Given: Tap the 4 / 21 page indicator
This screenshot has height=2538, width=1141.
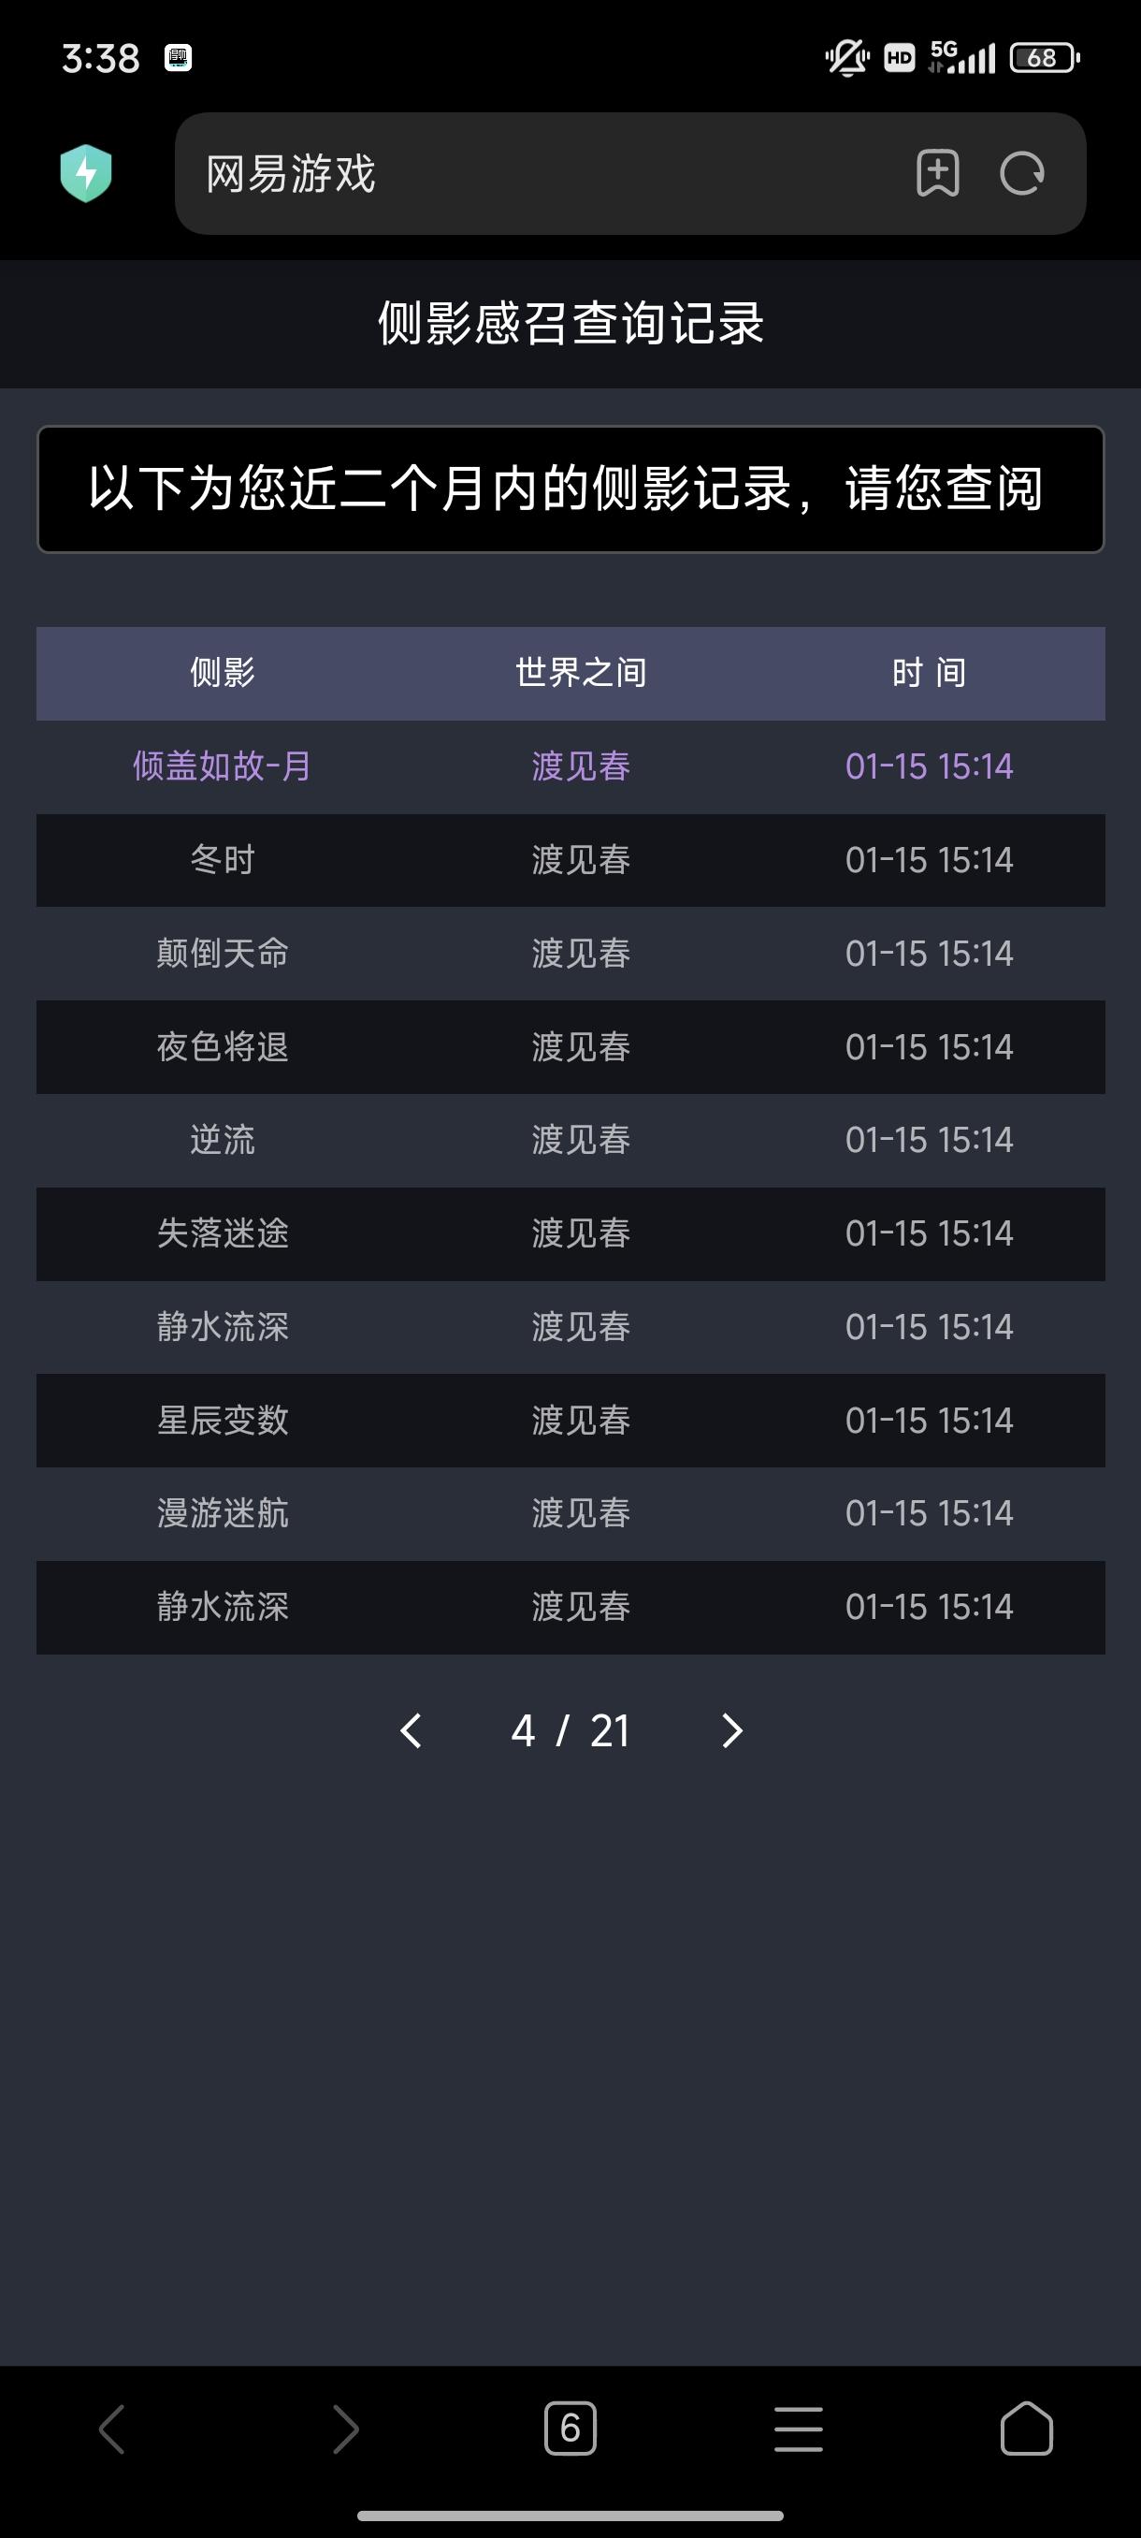Looking at the screenshot, I should click(x=570, y=1731).
